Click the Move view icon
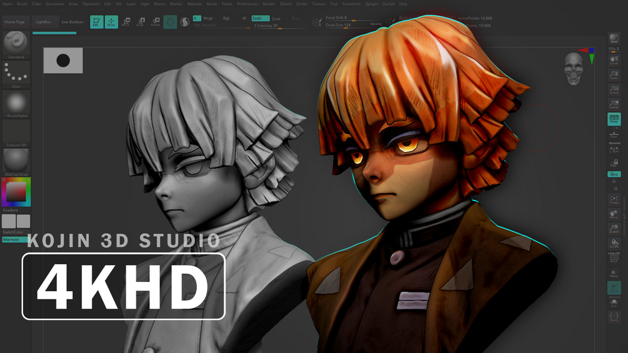Viewport: 628px width, 353px height. [x=614, y=214]
